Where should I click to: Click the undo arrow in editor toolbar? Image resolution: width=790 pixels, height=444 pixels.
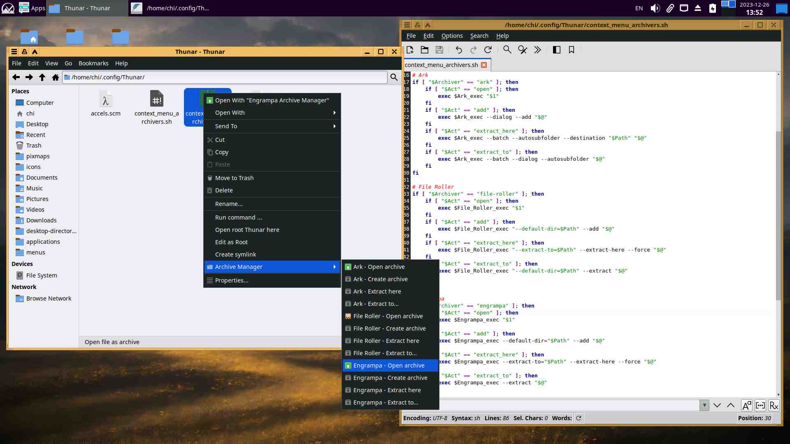click(x=458, y=50)
